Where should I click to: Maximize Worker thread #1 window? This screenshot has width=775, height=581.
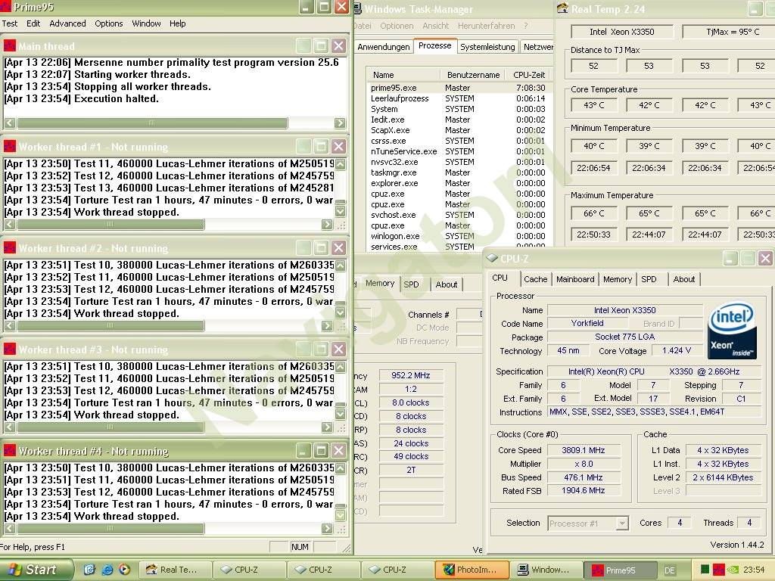pyautogui.click(x=321, y=146)
